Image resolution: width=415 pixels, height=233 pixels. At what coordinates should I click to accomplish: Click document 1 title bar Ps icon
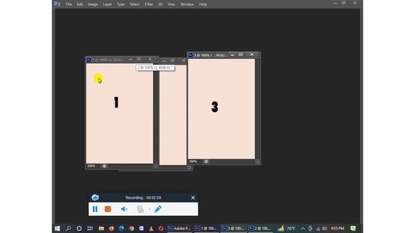(x=89, y=60)
